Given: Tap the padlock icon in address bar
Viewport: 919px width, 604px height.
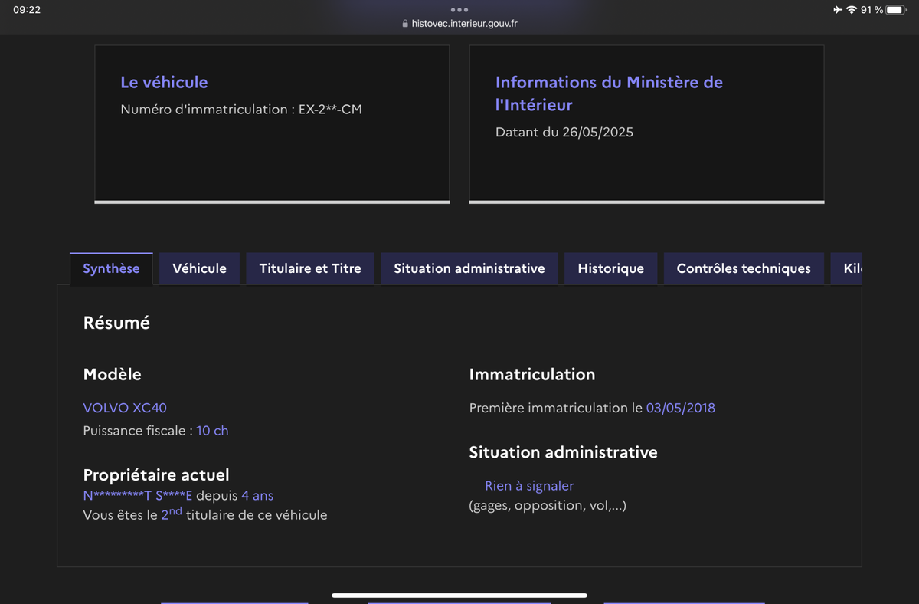Looking at the screenshot, I should coord(405,24).
